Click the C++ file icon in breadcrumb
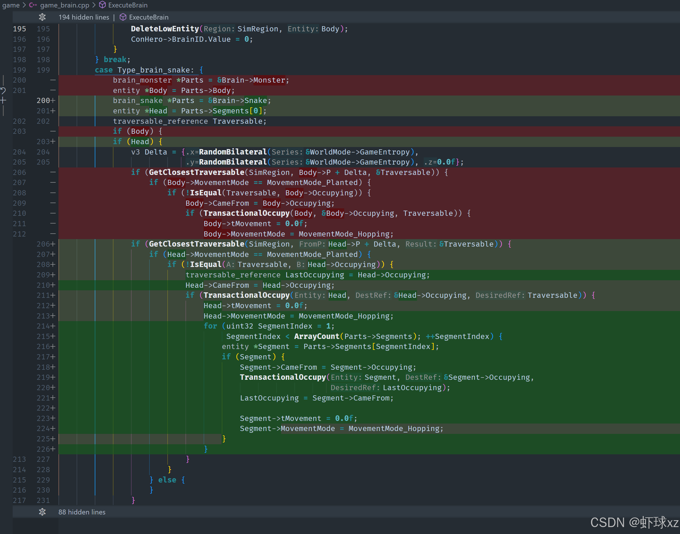This screenshot has width=680, height=534. (33, 5)
